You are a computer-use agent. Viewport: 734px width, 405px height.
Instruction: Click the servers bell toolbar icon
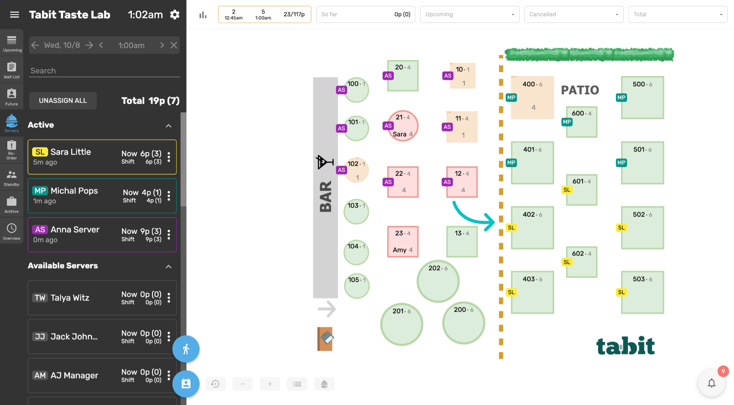click(x=324, y=384)
